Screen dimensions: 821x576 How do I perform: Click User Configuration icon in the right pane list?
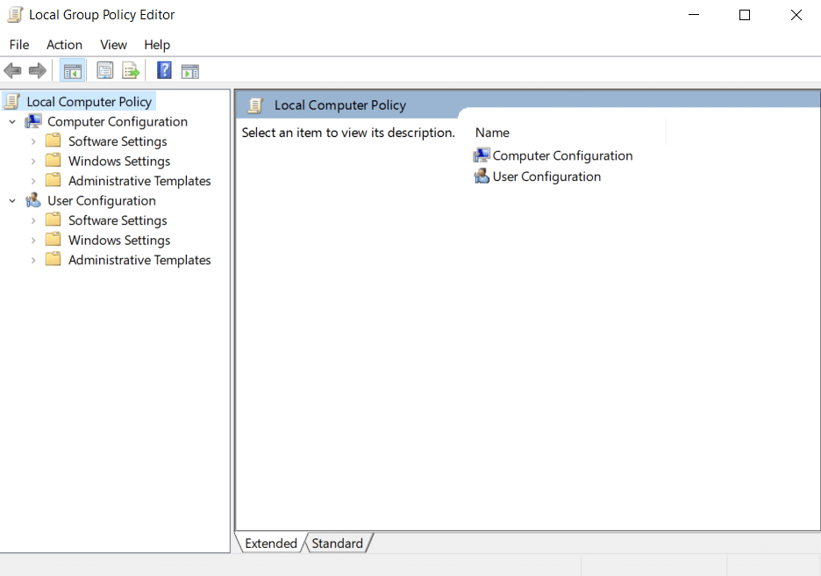tap(482, 176)
